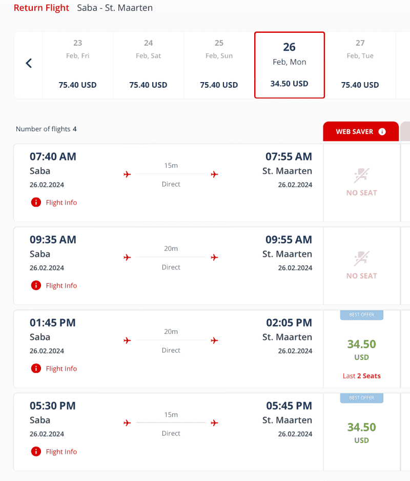Click the previous dates chevron arrow

pyautogui.click(x=29, y=63)
